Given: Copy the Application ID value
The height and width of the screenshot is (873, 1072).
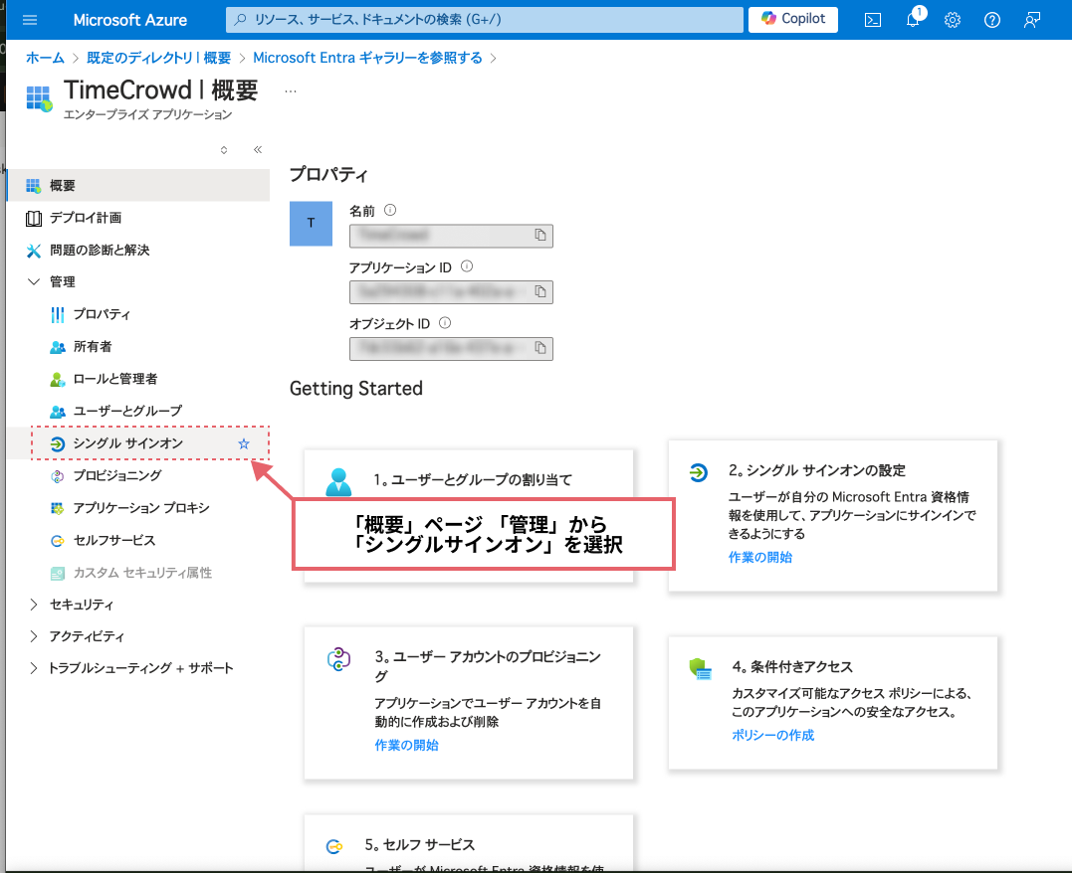Looking at the screenshot, I should pyautogui.click(x=540, y=292).
